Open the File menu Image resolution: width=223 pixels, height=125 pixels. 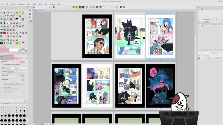(2, 4)
